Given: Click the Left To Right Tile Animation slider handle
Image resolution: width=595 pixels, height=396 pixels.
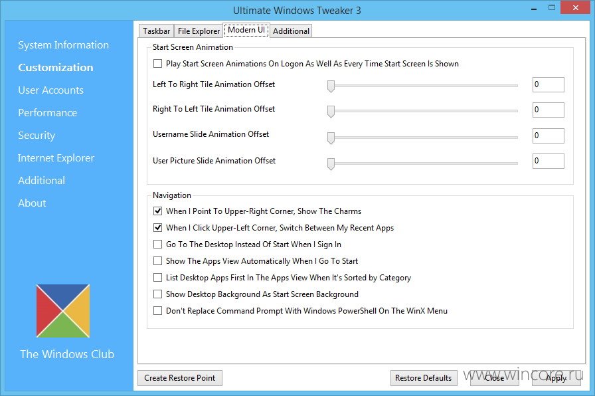Looking at the screenshot, I should [331, 86].
